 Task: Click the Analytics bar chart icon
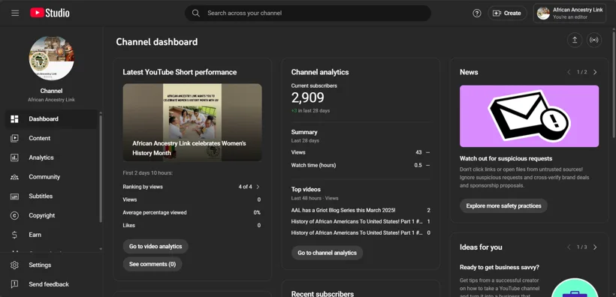(x=14, y=157)
